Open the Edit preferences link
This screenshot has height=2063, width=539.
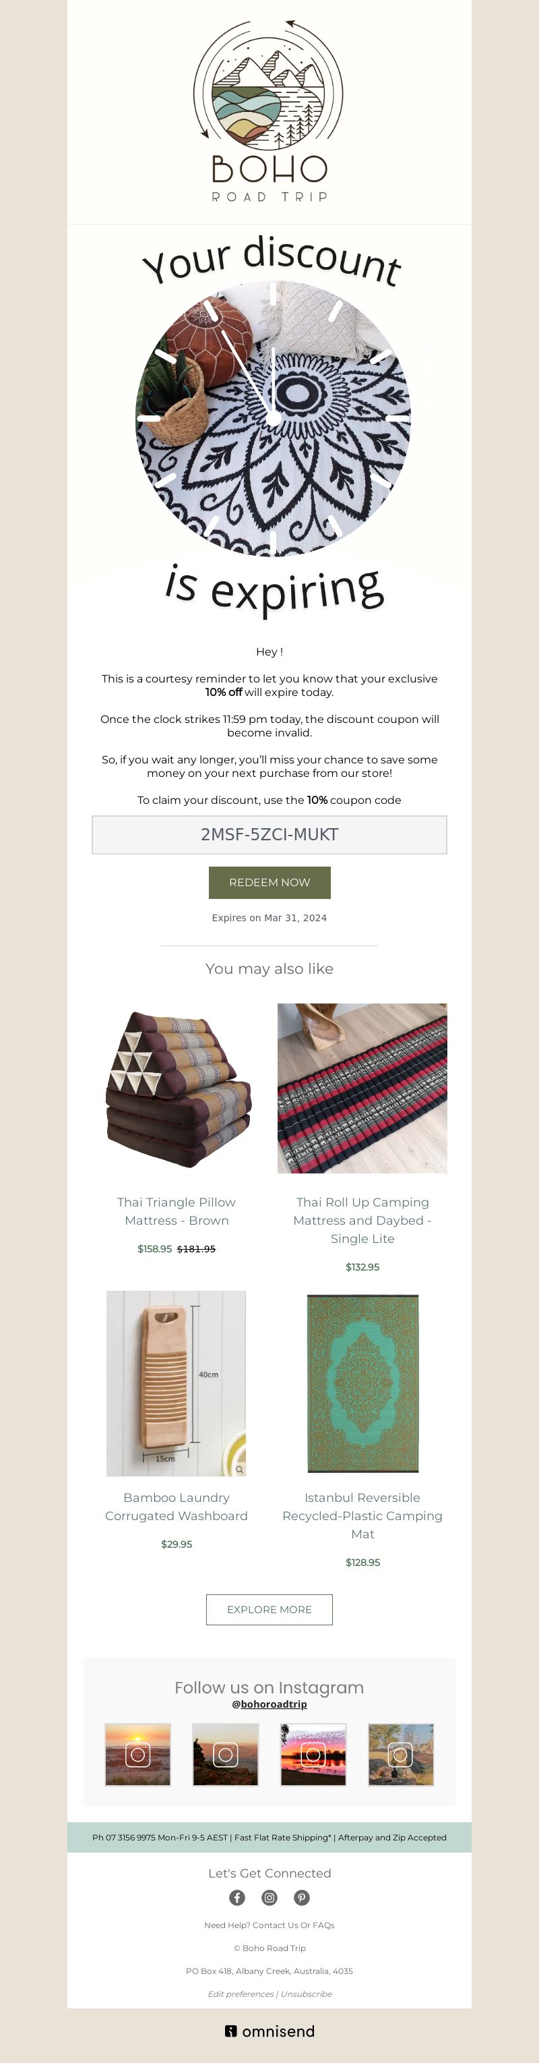[x=241, y=1994]
